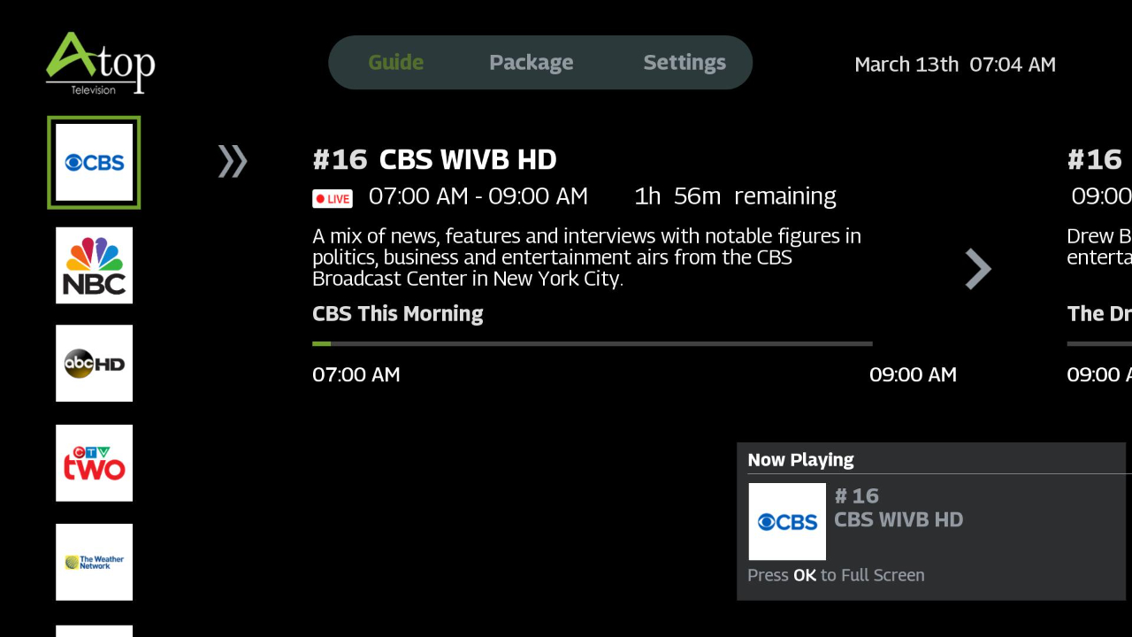The height and width of the screenshot is (637, 1132).
Task: Expand channel details with the double chevron
Action: pos(233,162)
